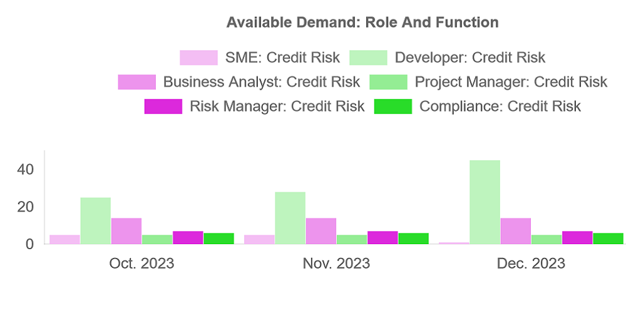Select the Risk Manager bar in Dec. 2023
This screenshot has width=626, height=313.
[577, 237]
